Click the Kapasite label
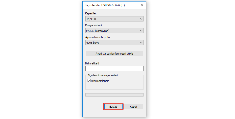Screen dimensions: 235x119 pos(91,13)
